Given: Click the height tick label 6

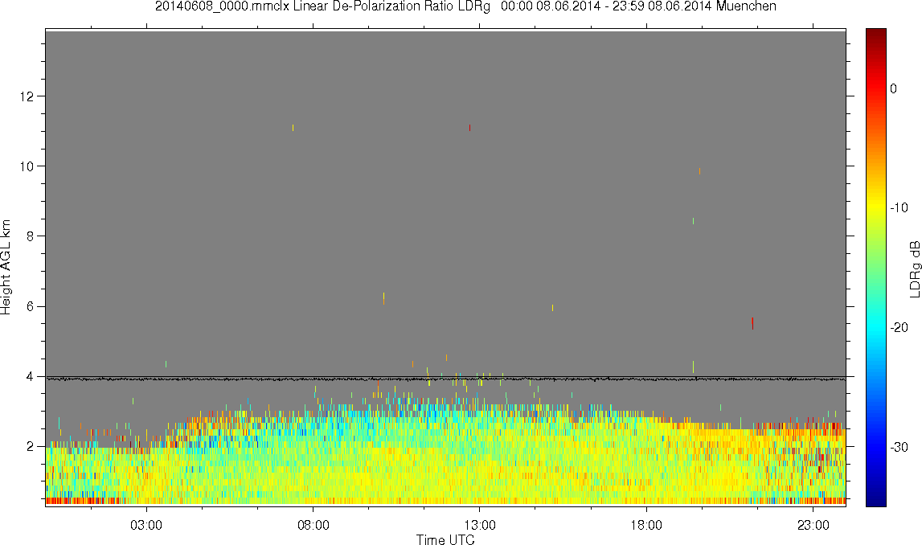Looking at the screenshot, I should click(31, 306).
